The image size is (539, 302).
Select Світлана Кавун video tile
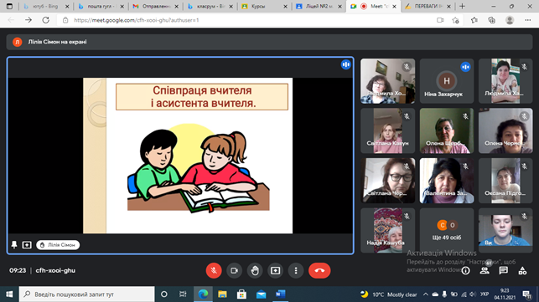pyautogui.click(x=388, y=131)
